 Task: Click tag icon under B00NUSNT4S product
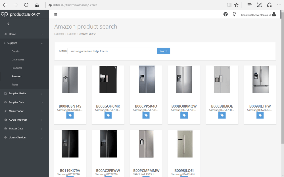coord(70,115)
